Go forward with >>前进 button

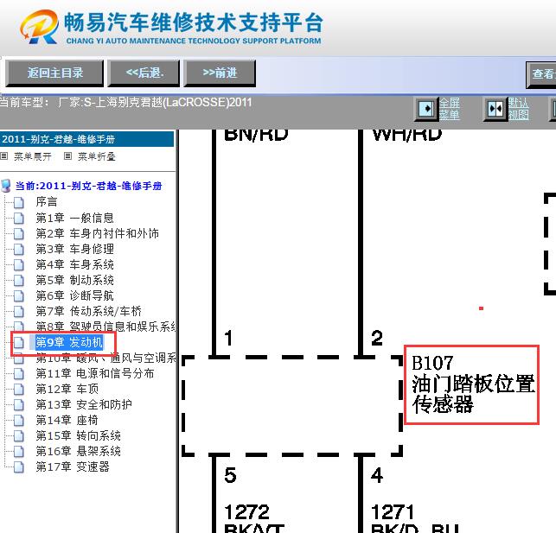(220, 73)
